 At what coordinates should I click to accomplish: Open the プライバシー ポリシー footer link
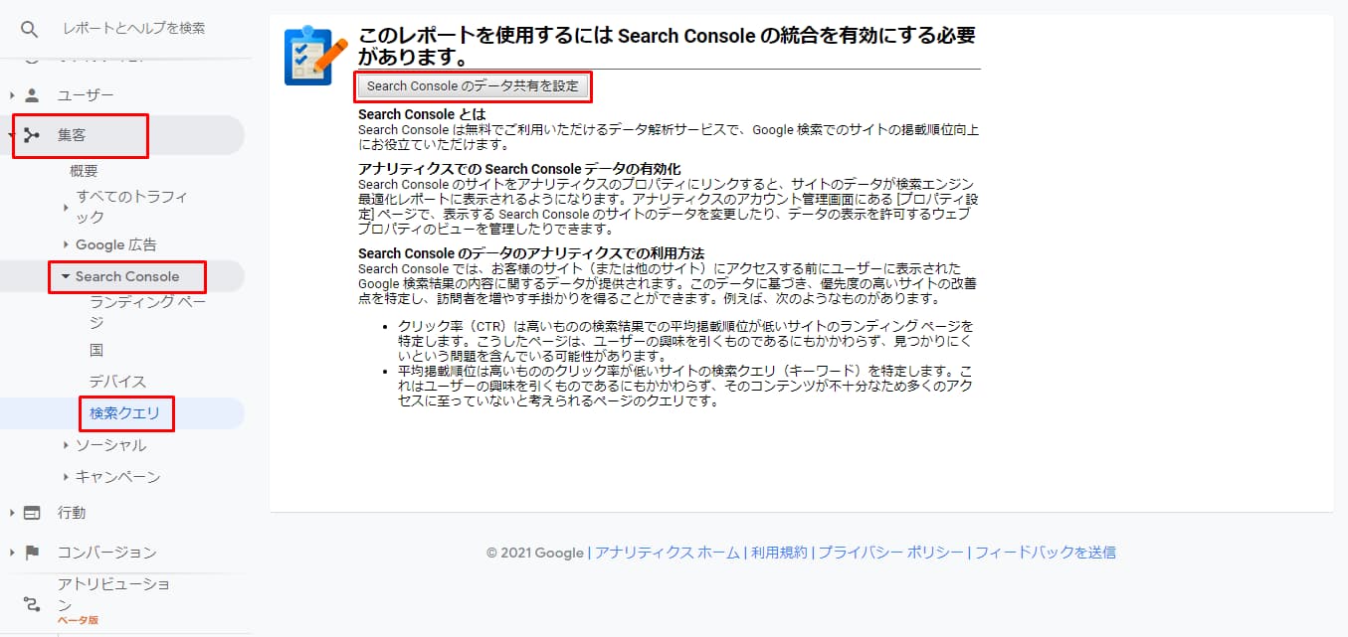[x=890, y=553]
